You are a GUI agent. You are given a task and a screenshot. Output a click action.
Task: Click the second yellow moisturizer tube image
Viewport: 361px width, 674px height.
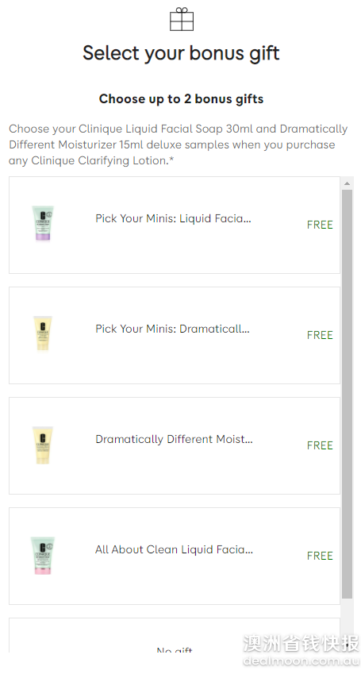point(43,445)
